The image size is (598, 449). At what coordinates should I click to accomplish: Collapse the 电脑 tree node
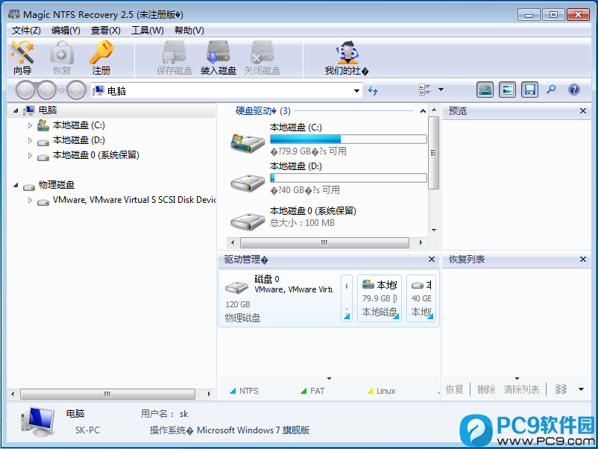point(16,110)
